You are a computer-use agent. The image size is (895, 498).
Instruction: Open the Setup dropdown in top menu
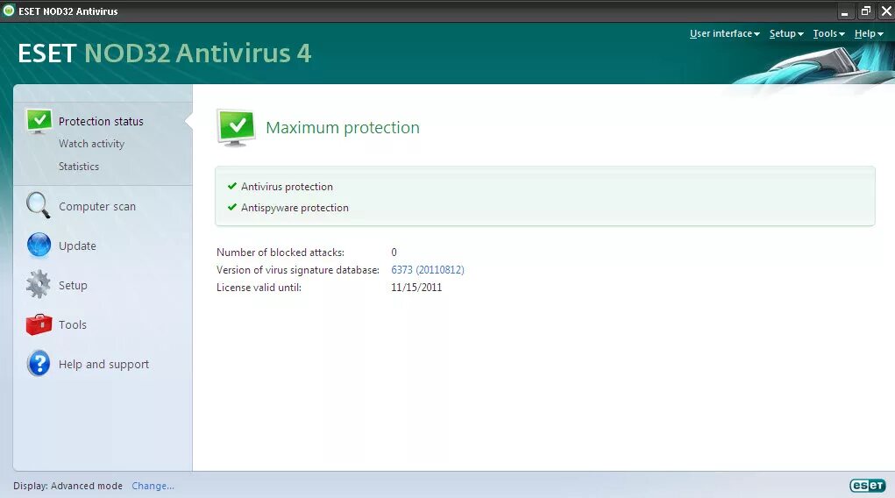pyautogui.click(x=786, y=33)
